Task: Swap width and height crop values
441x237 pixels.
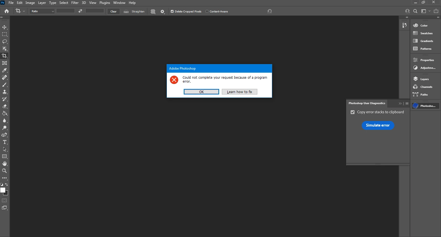Action: (80, 11)
